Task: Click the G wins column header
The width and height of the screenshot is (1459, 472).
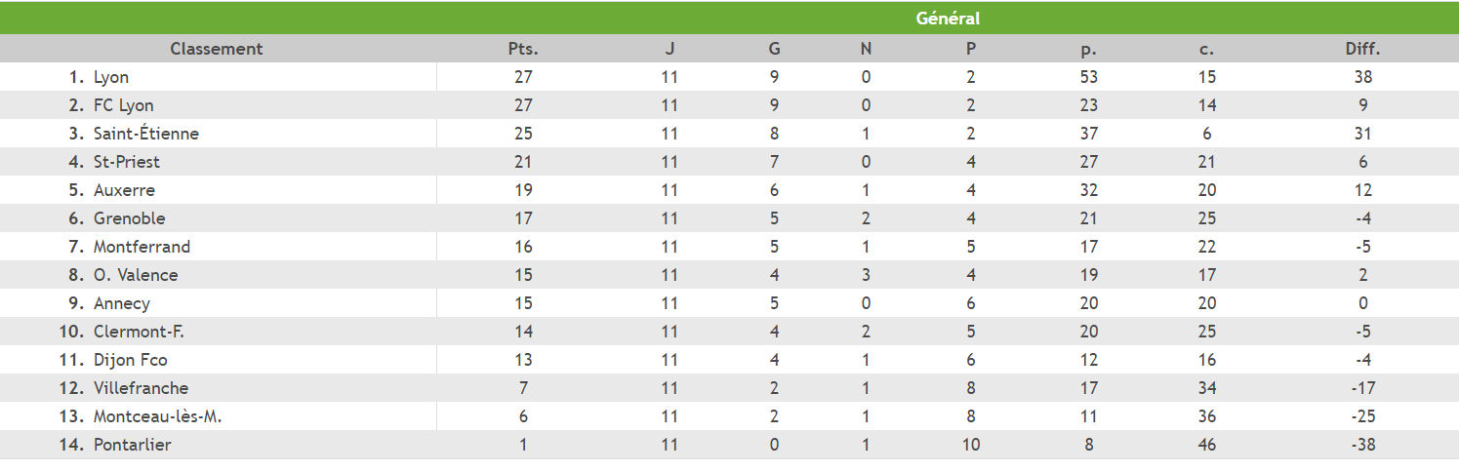Action: point(775,49)
